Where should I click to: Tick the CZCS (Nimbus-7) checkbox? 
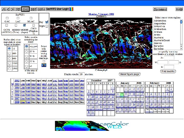tap(33, 25)
